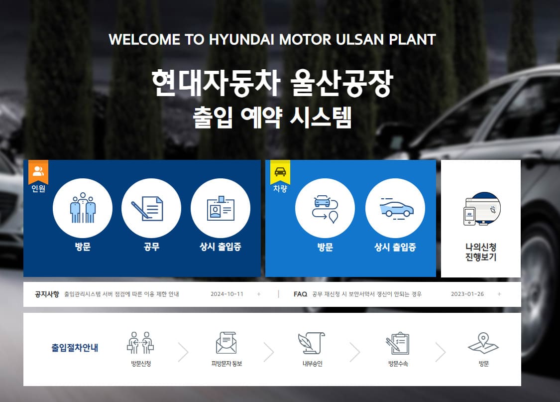Image resolution: width=560 pixels, height=402 pixels.
Task: Expand the 공지사항 list with the plus
Action: [x=259, y=294]
